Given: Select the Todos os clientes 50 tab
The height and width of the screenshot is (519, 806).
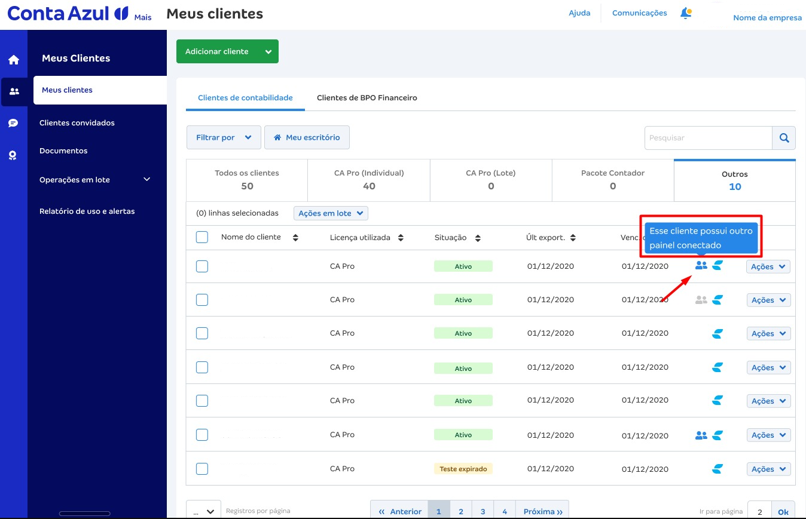Looking at the screenshot, I should (247, 180).
